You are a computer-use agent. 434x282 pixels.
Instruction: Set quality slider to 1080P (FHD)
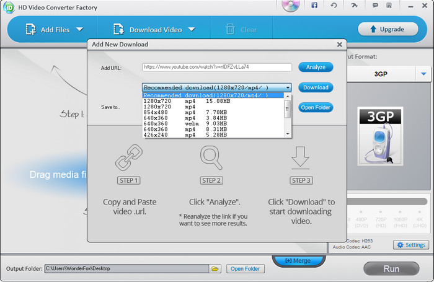coord(400,212)
